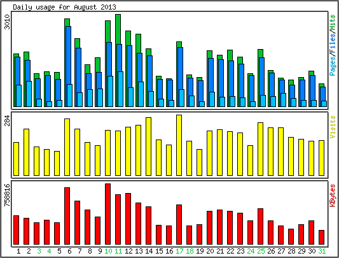This screenshot has width=339, height=258.
Task: Select the yellow visits bar for day 19
Action: 199,162
